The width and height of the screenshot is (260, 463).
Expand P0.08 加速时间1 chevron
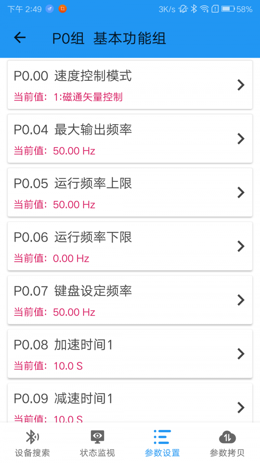[x=241, y=354]
